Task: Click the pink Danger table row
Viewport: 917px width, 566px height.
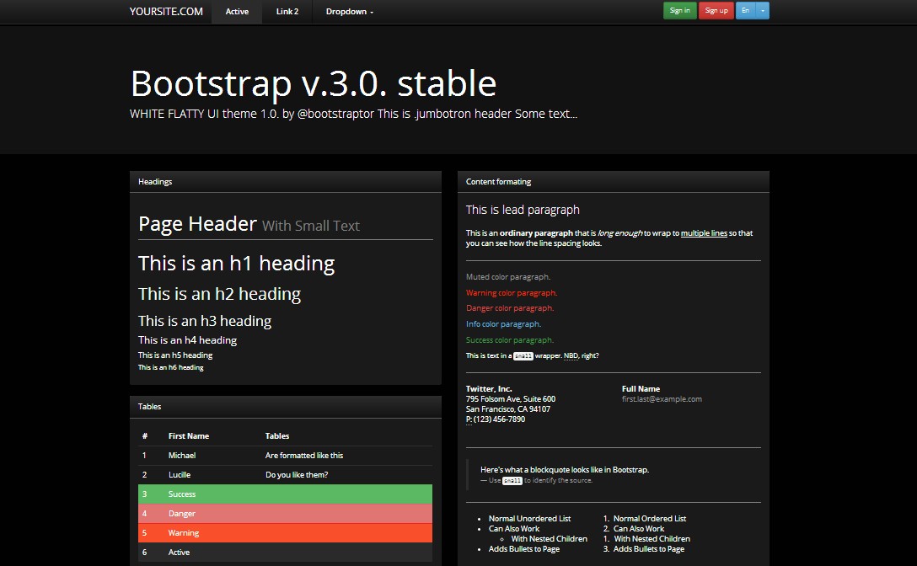Action: coord(286,514)
